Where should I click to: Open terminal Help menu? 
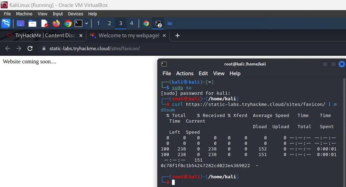(235, 73)
